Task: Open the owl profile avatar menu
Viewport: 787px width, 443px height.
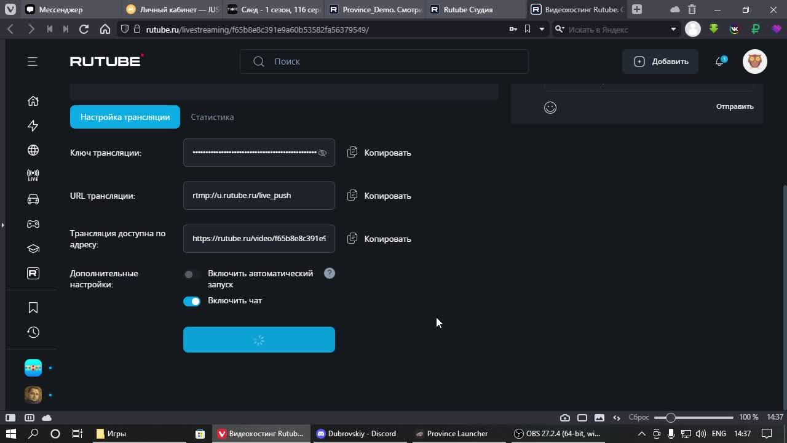Action: click(755, 62)
